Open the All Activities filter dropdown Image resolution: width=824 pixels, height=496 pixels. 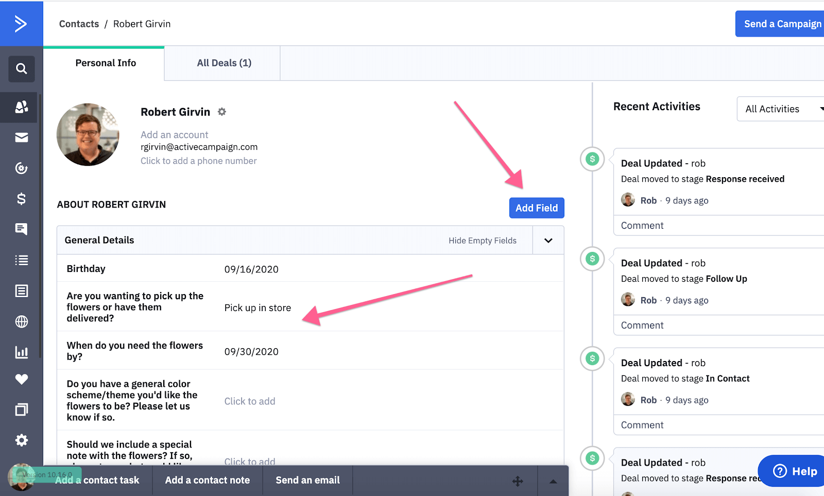tap(781, 109)
